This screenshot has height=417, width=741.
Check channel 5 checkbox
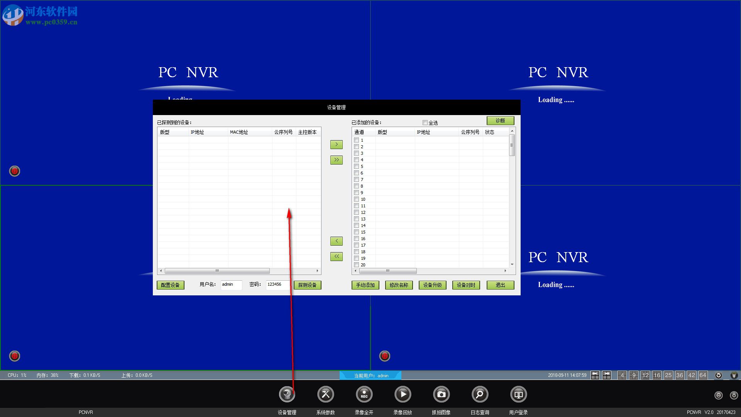point(357,166)
